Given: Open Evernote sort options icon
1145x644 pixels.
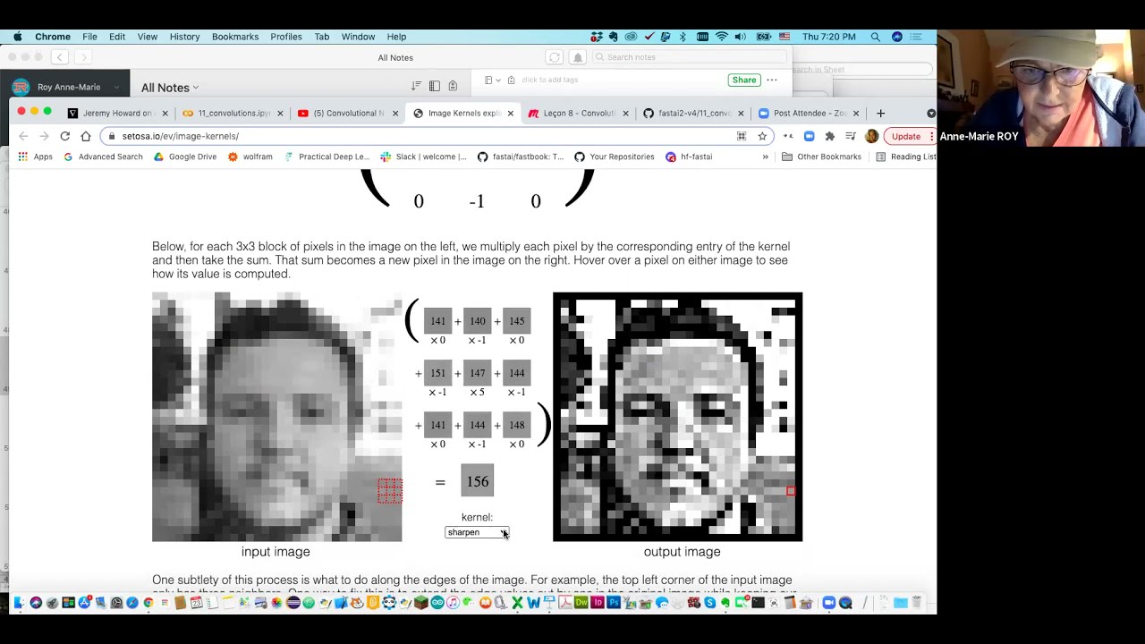Looking at the screenshot, I should (x=416, y=86).
